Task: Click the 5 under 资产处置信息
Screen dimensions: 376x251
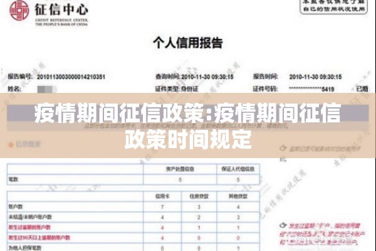Action: click(180, 179)
